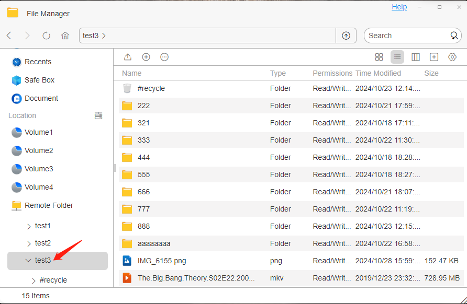
Task: Select the folder named 333
Action: coord(291,140)
